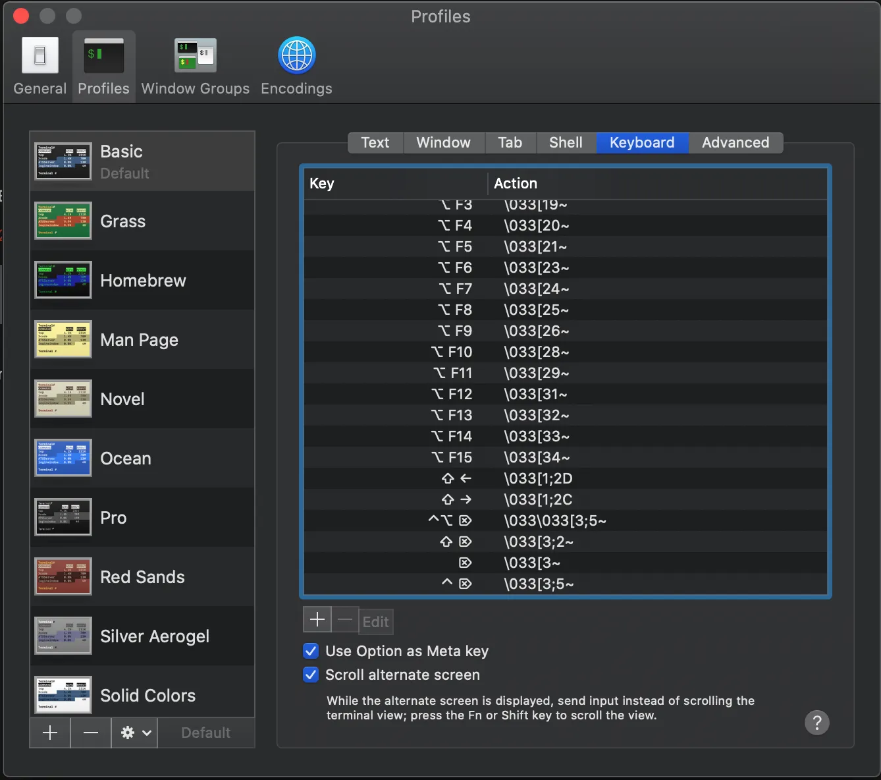Screen dimensions: 881x780
Task: Select the Option F13 key row
Action: point(566,415)
